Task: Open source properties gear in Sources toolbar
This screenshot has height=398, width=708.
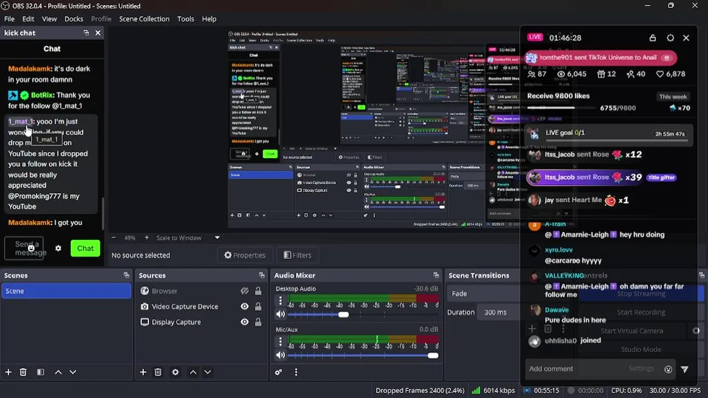Action: point(175,372)
